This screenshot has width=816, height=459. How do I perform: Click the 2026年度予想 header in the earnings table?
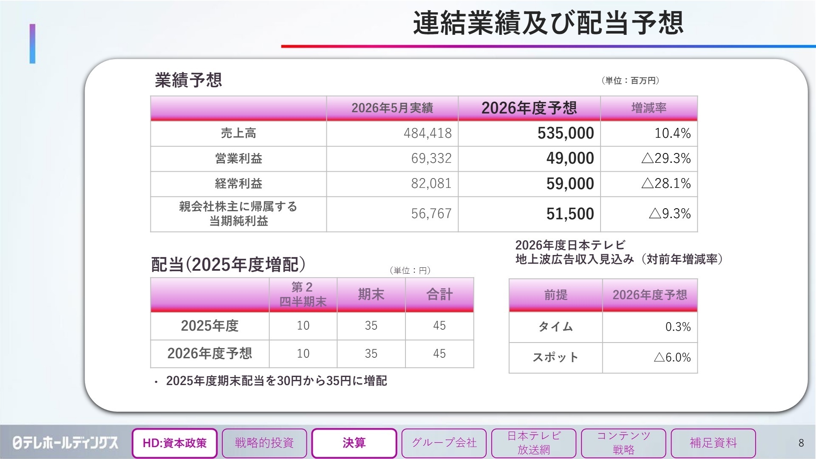pos(529,108)
